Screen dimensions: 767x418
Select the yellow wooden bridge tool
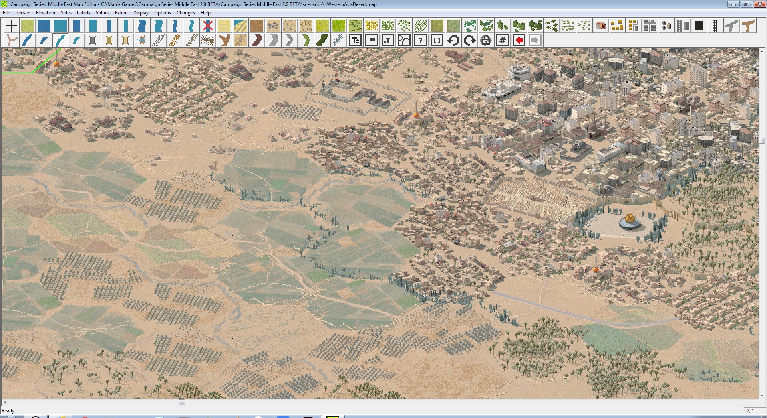tap(109, 40)
